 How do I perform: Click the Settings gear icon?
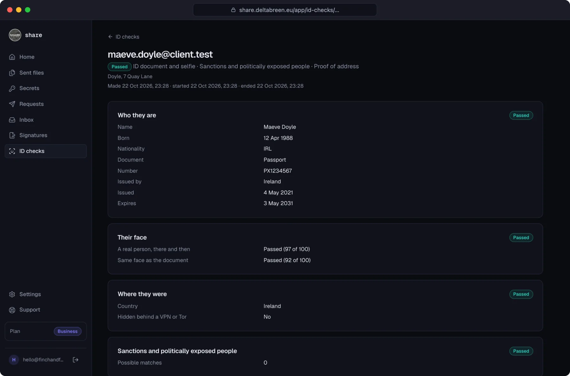point(12,294)
